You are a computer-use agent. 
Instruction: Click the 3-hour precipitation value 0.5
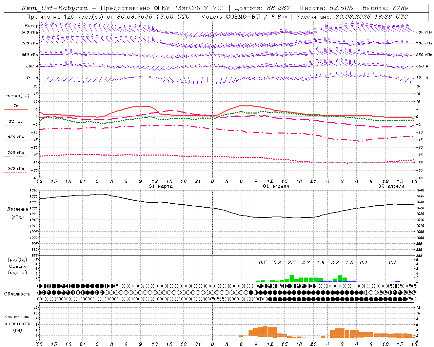click(263, 263)
